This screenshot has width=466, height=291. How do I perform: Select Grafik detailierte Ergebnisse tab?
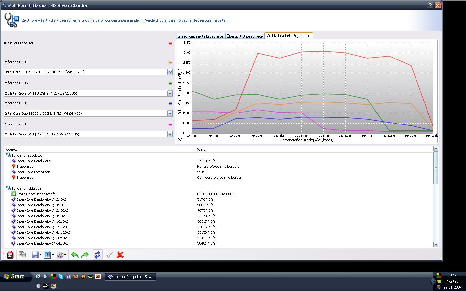tap(288, 36)
